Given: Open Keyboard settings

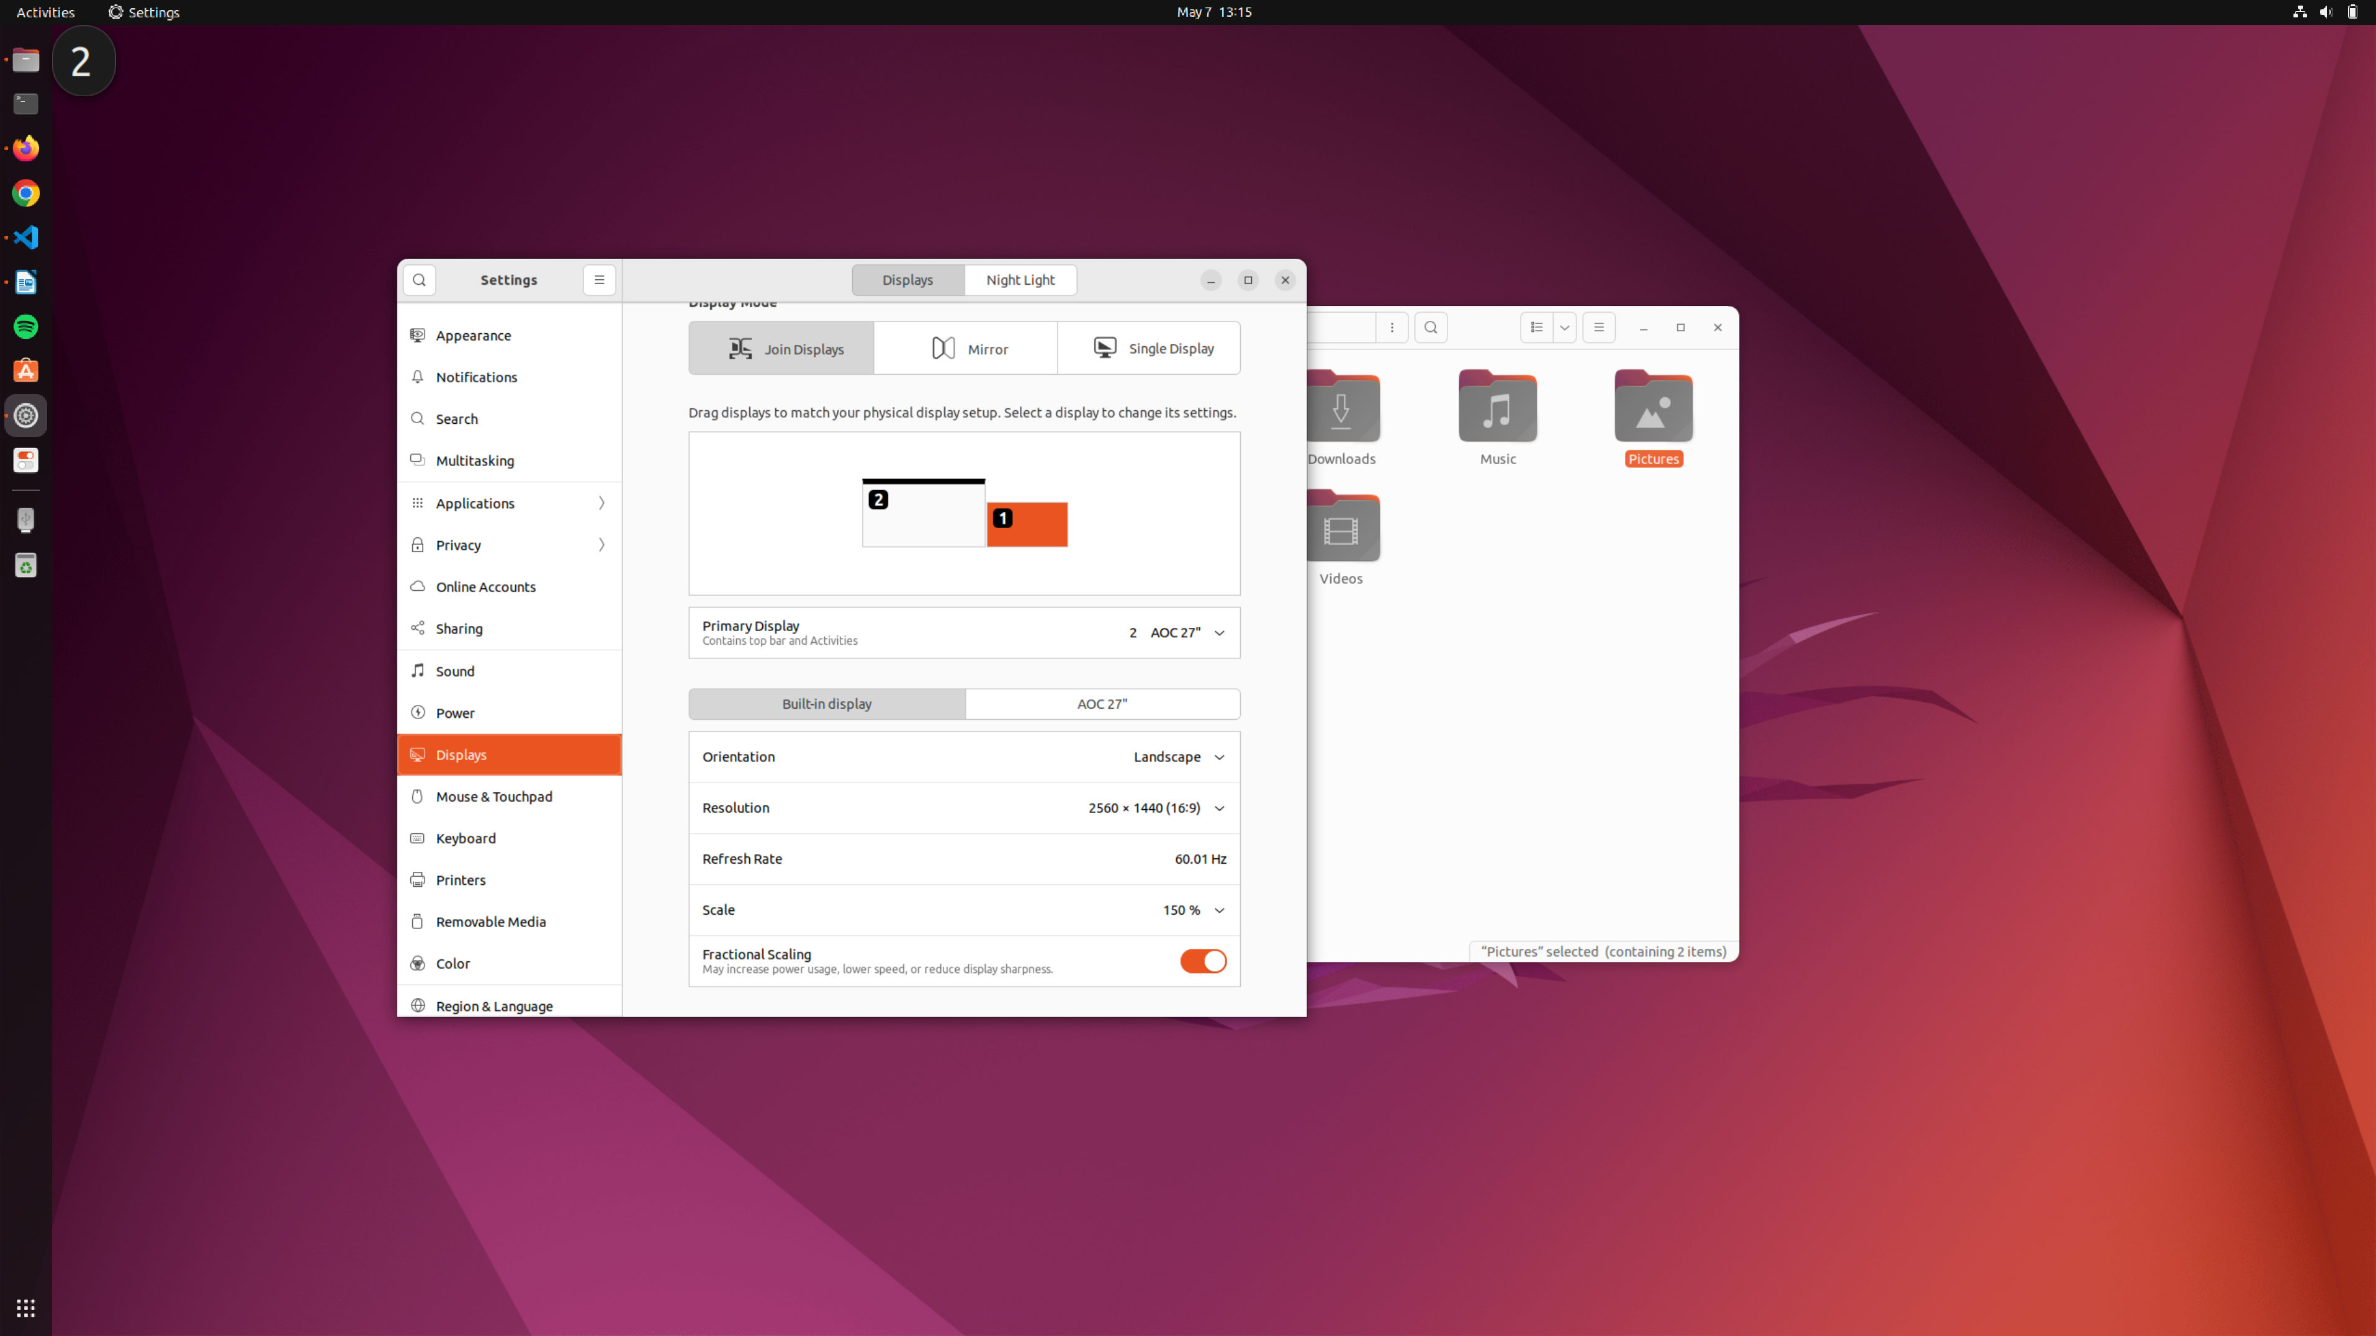Looking at the screenshot, I should click(509, 838).
